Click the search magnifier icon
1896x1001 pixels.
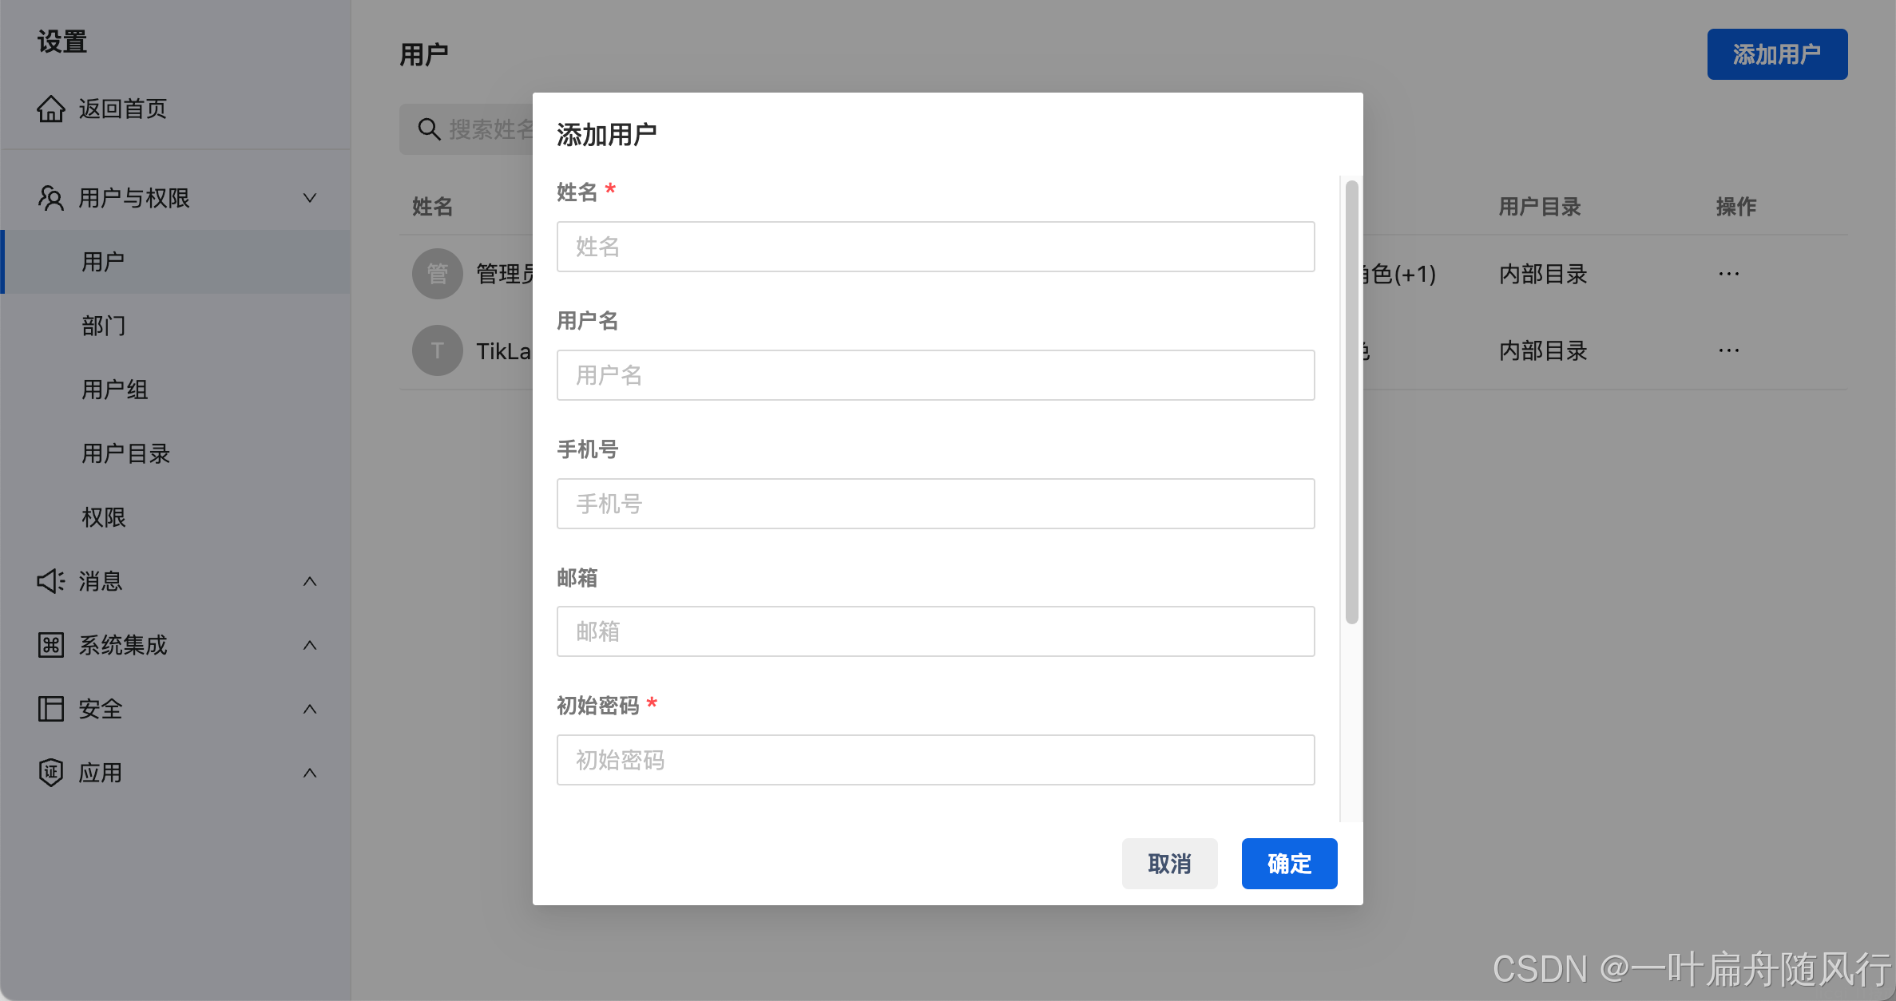point(430,129)
